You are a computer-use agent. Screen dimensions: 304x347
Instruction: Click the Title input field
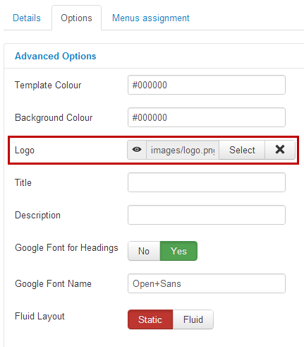(207, 182)
